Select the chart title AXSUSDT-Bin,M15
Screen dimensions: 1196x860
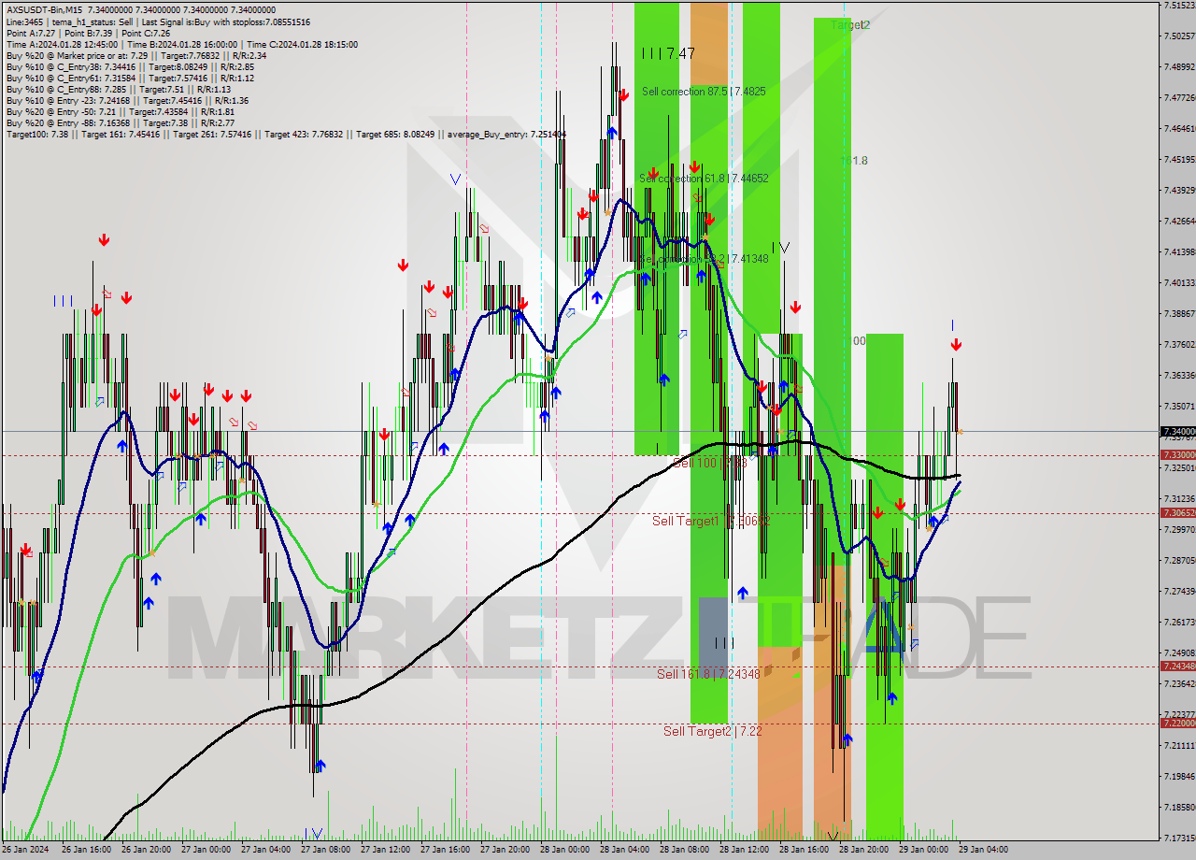(44, 9)
